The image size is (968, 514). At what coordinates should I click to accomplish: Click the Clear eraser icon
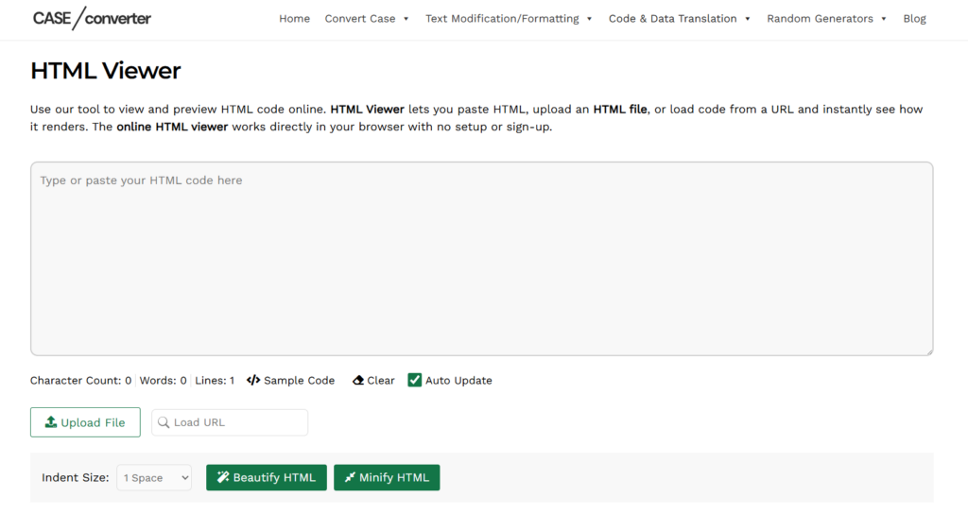[x=358, y=380]
